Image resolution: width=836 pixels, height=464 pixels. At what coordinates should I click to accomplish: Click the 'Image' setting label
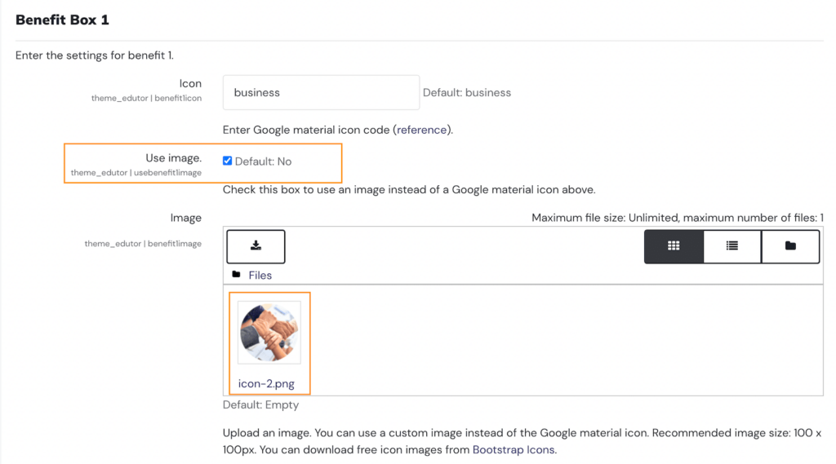click(x=185, y=218)
